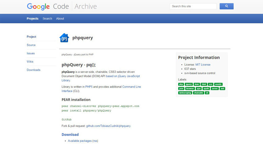Select Source in the sidebar

click(31, 45)
